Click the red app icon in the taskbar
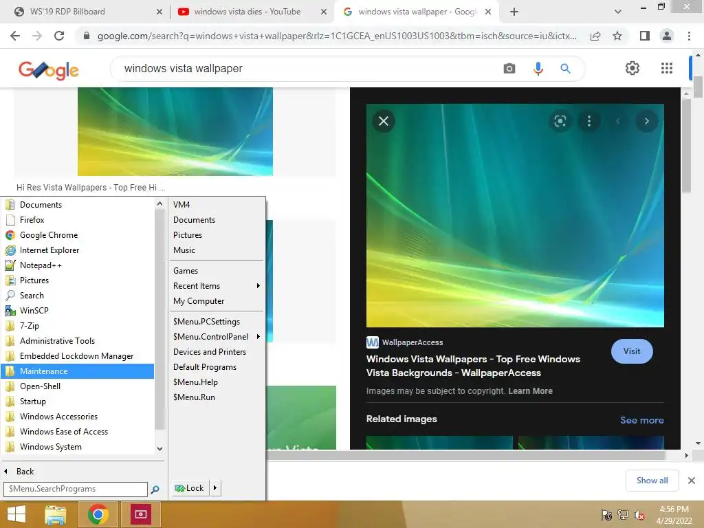 tap(140, 514)
